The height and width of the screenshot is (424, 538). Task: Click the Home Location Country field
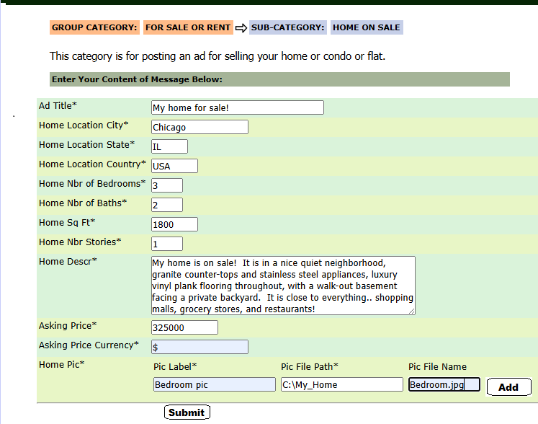point(174,166)
